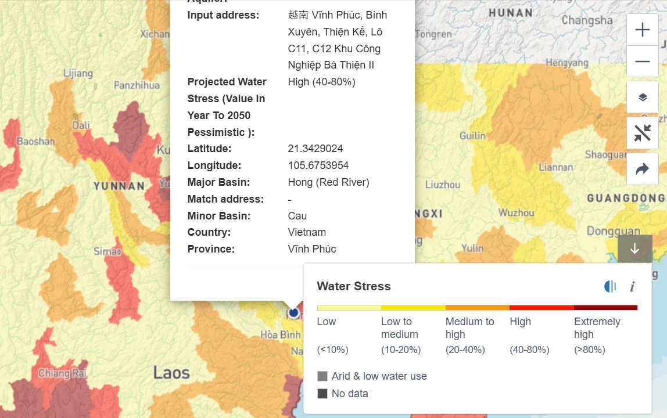Click the Laos country label

(171, 373)
